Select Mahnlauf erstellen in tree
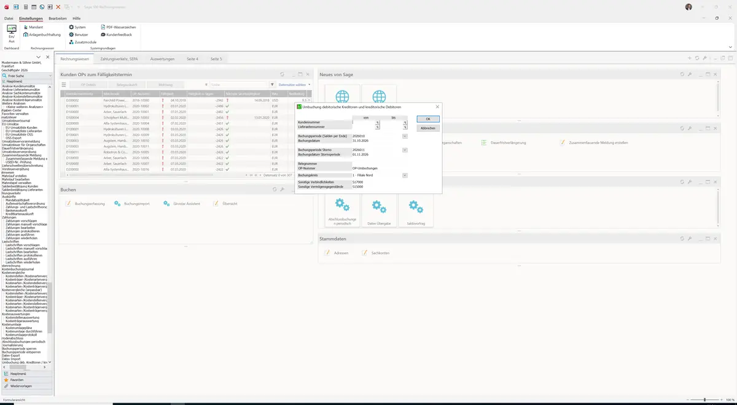 pos(15,175)
